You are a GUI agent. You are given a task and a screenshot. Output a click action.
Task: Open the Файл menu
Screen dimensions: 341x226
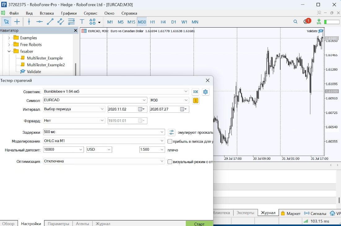tap(14, 13)
